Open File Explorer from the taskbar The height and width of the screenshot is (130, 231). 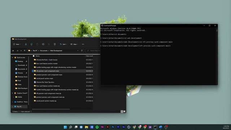tap(87, 127)
